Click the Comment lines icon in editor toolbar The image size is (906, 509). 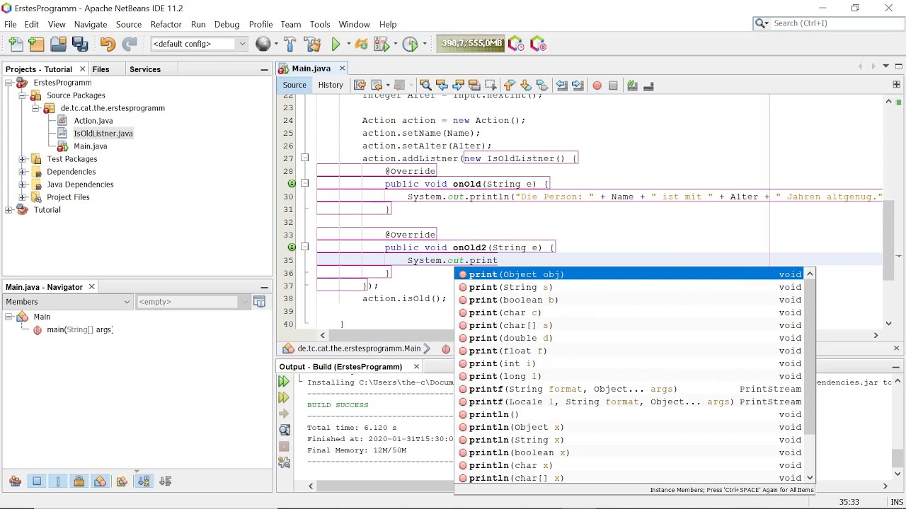click(632, 86)
